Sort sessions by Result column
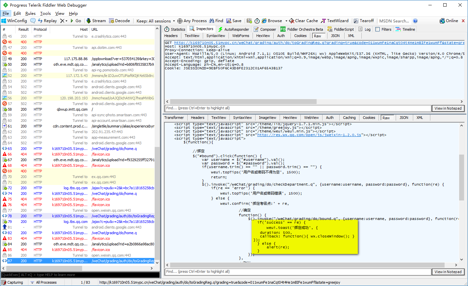This screenshot has width=468, height=286. (23, 29)
